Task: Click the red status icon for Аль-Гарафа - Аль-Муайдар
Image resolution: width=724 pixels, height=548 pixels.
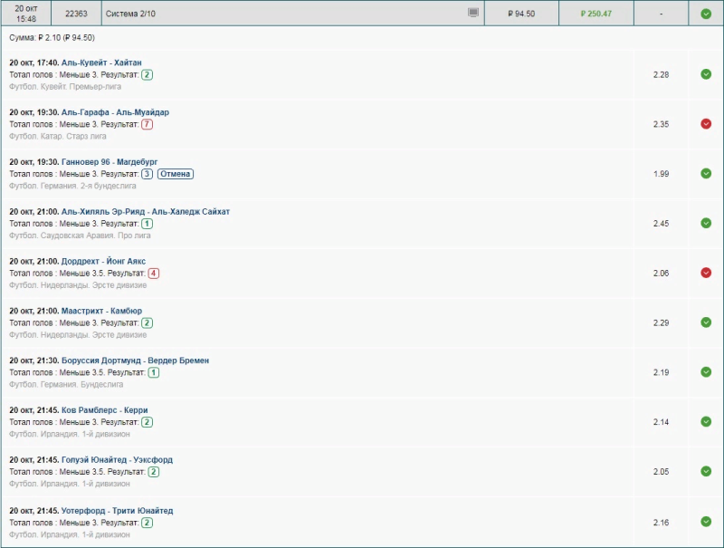Action: click(706, 124)
